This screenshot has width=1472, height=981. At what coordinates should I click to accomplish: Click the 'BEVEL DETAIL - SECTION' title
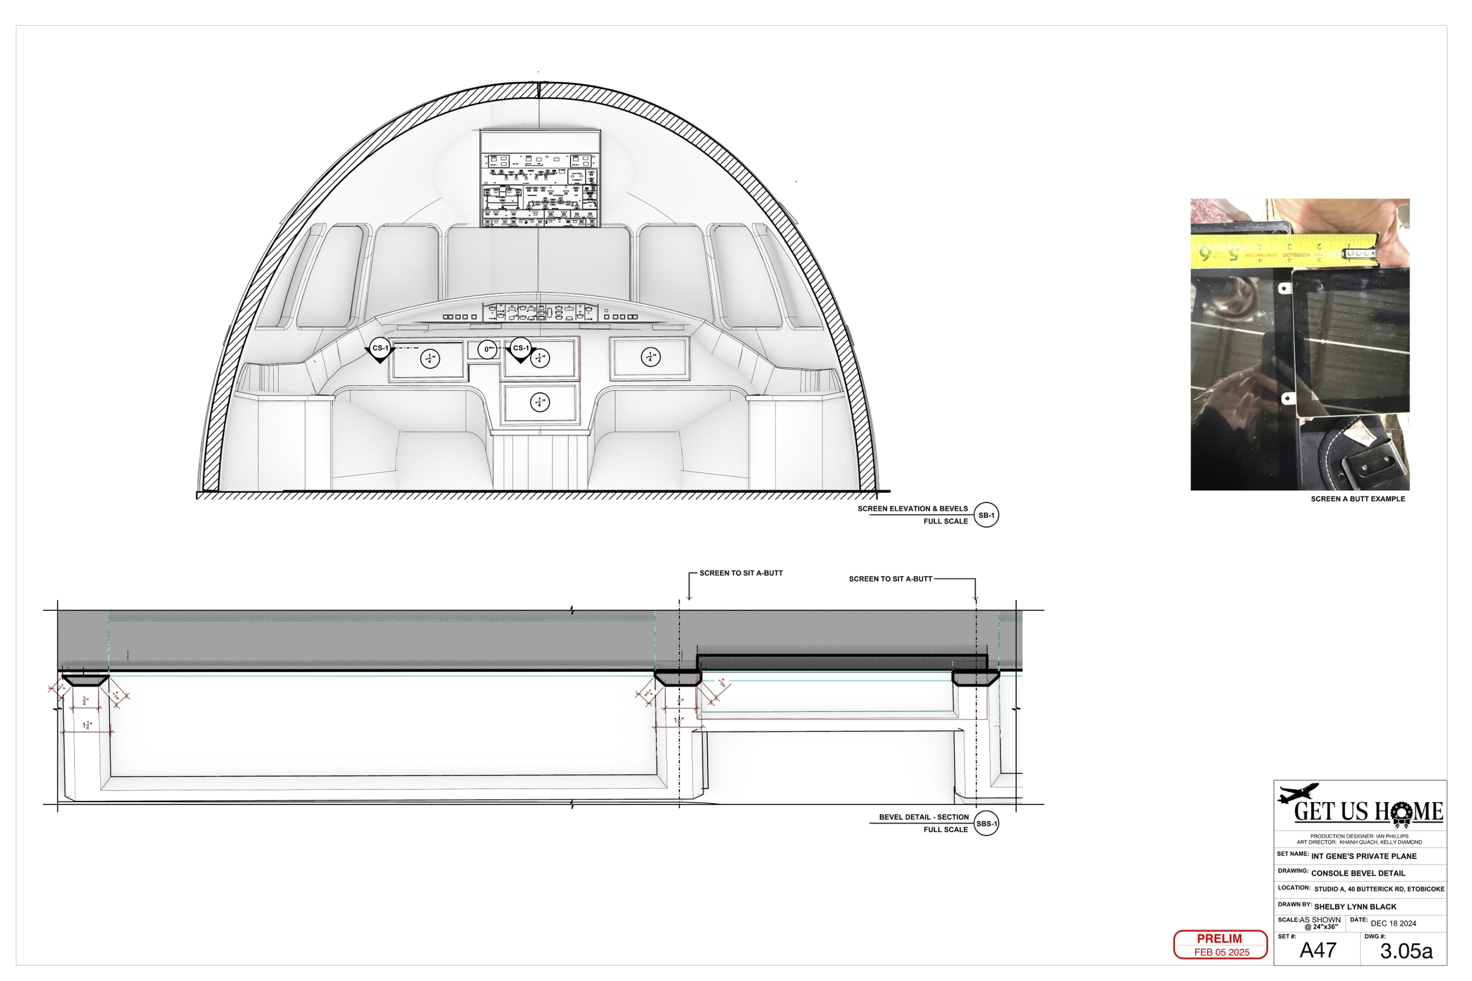click(924, 817)
